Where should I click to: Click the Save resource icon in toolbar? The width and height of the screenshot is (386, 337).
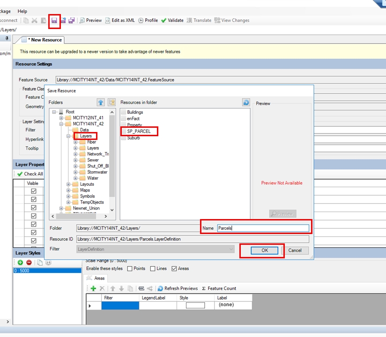54,21
